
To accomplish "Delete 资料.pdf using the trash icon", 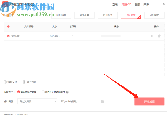I will pyautogui.click(x=159, y=36).
